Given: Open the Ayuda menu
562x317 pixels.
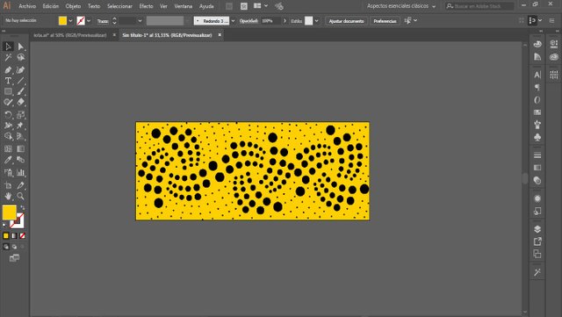Looking at the screenshot, I should (206, 6).
